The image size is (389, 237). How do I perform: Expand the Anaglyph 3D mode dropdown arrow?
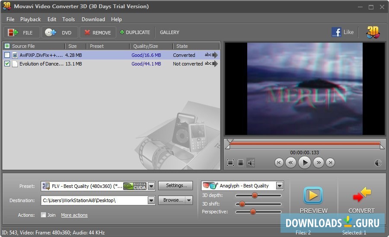280,186
